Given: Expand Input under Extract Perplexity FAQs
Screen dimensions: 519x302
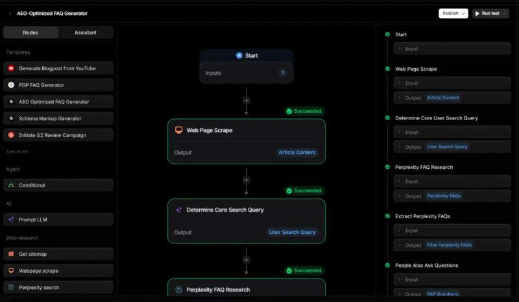Looking at the screenshot, I should pos(452,231).
